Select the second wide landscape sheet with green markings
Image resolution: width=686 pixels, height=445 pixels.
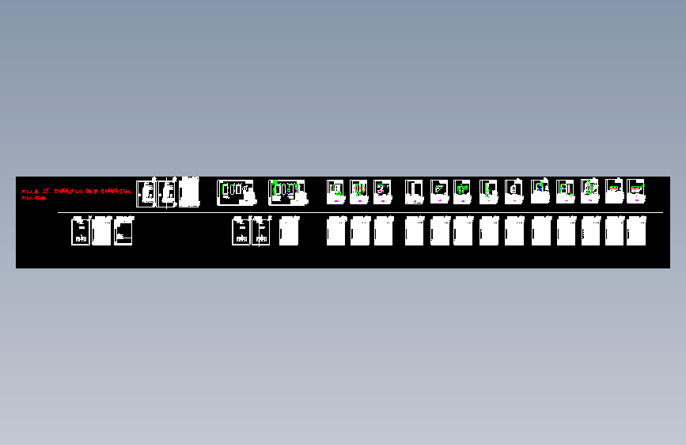tap(288, 192)
